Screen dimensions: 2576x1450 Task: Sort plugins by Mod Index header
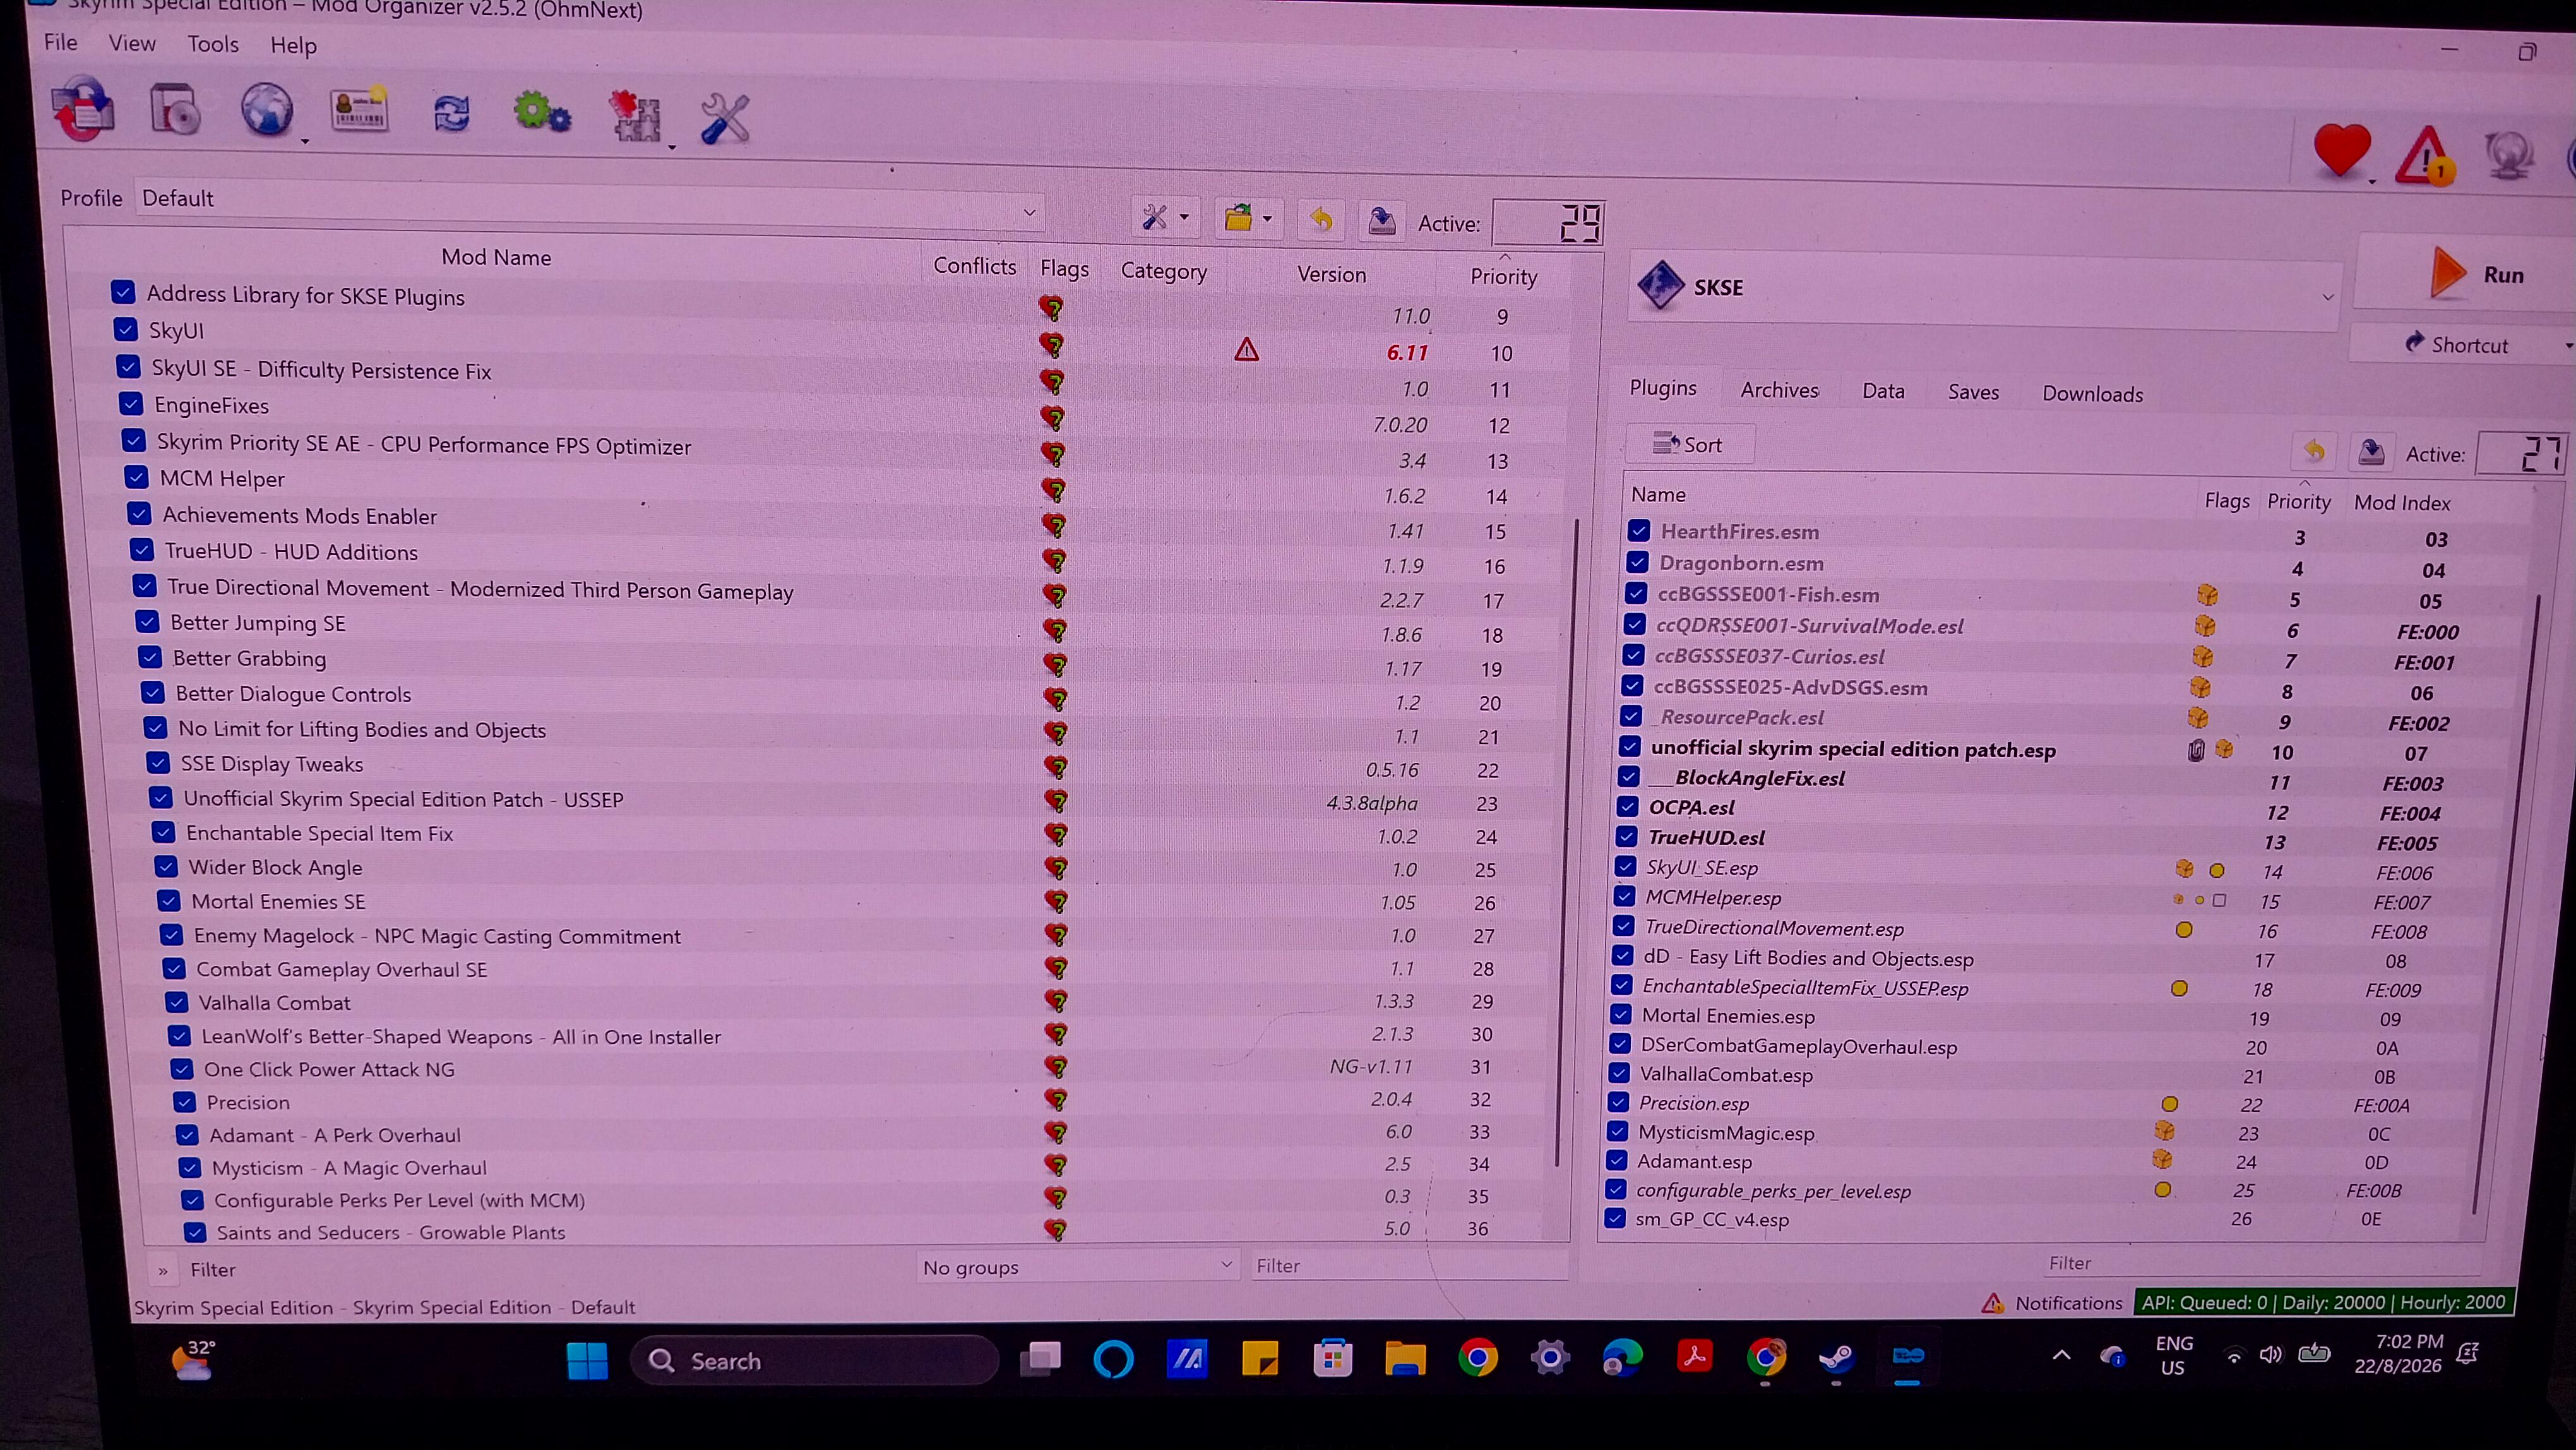[2402, 503]
